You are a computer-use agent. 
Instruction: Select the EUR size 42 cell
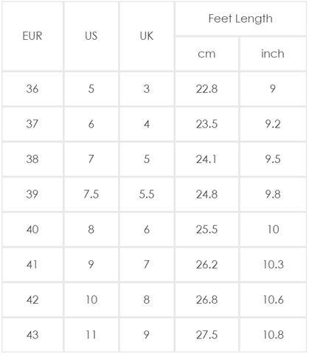32,300
